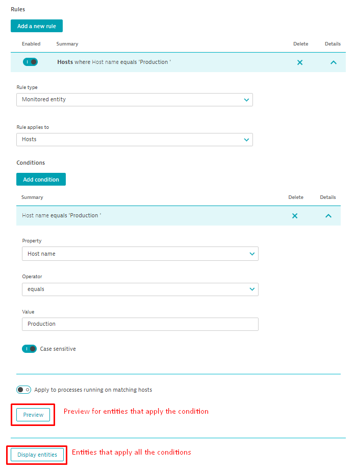The image size is (356, 472).
Task: Click the Add condition button
Action: click(x=41, y=179)
